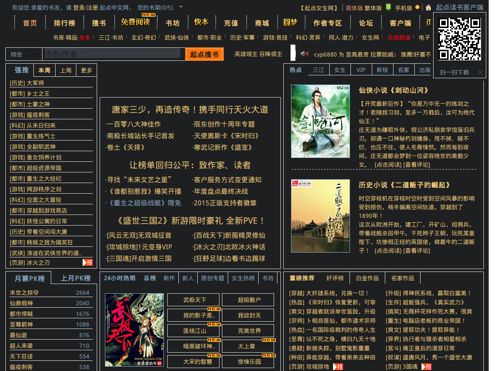Open the 充值 nav item
Screen dimensions: 495x371
pos(231,23)
